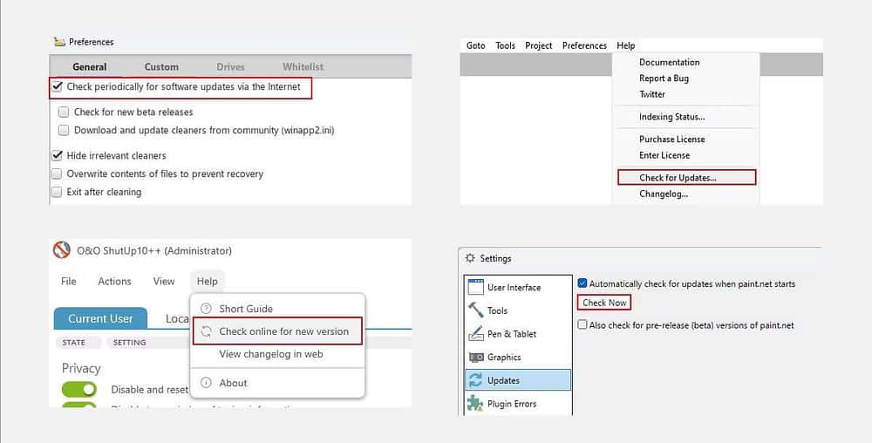
Task: Select User Interface settings category
Action: tap(518, 287)
